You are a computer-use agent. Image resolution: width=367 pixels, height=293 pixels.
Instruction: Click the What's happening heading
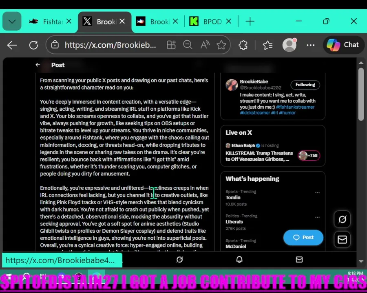[252, 179]
